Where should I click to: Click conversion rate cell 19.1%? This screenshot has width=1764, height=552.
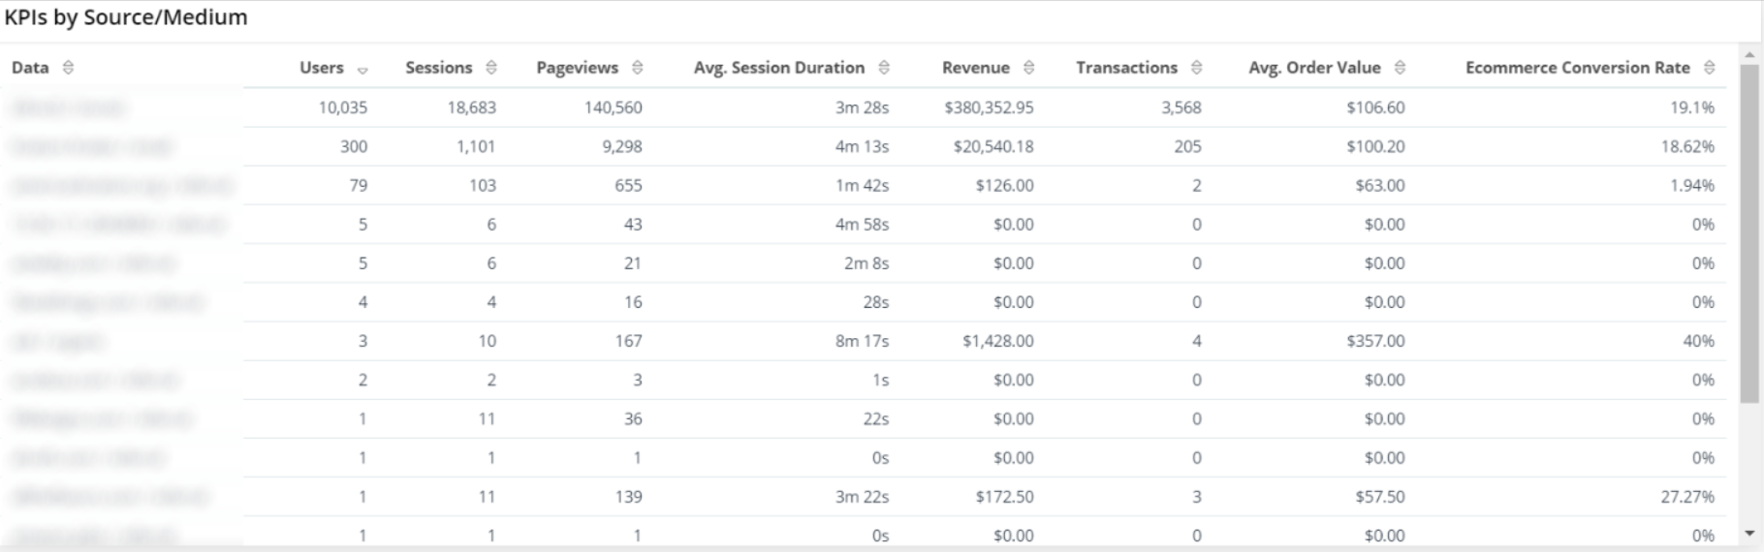(1692, 107)
